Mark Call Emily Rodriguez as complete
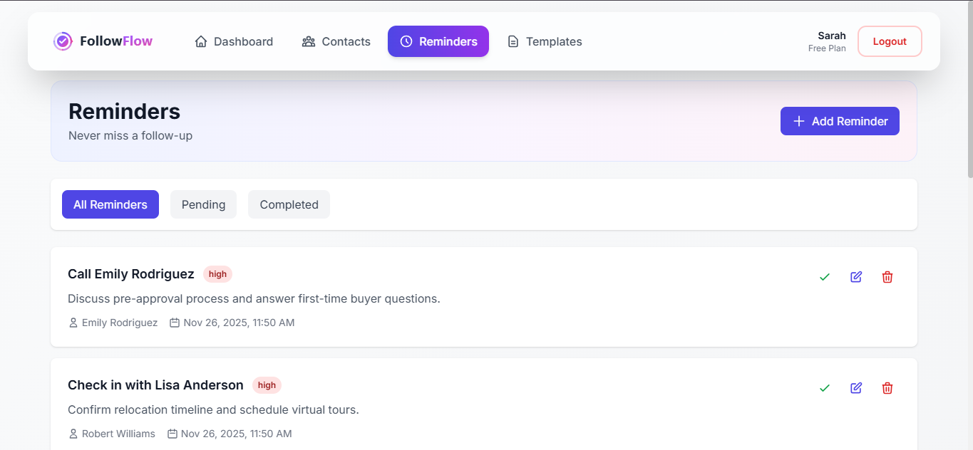Viewport: 973px width, 450px height. coord(825,277)
